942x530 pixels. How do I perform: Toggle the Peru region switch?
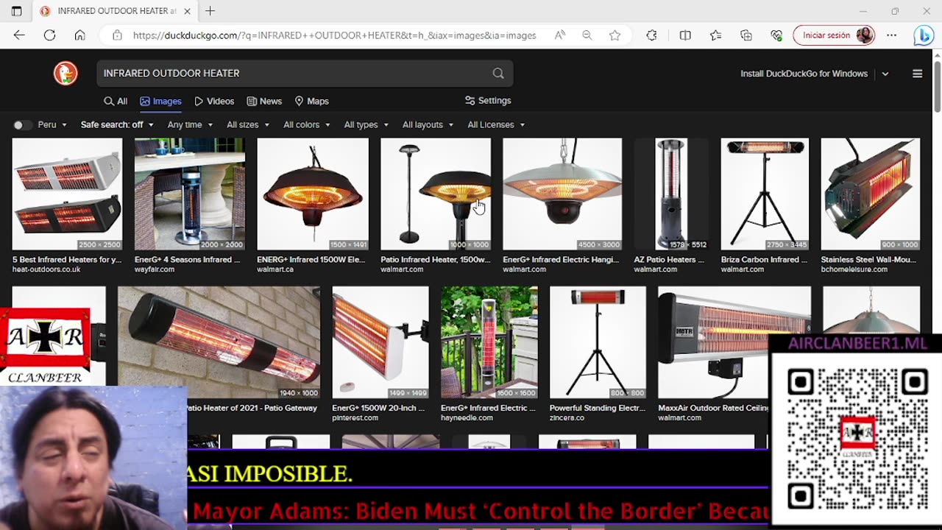tap(23, 124)
